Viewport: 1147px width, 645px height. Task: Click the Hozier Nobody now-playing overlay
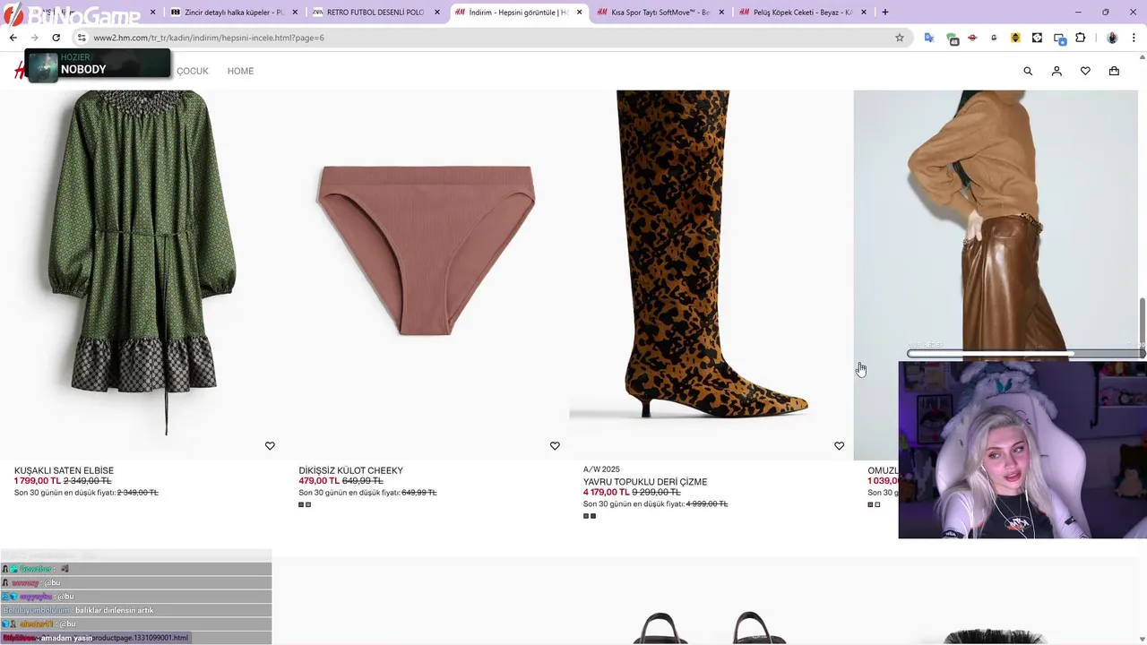99,64
